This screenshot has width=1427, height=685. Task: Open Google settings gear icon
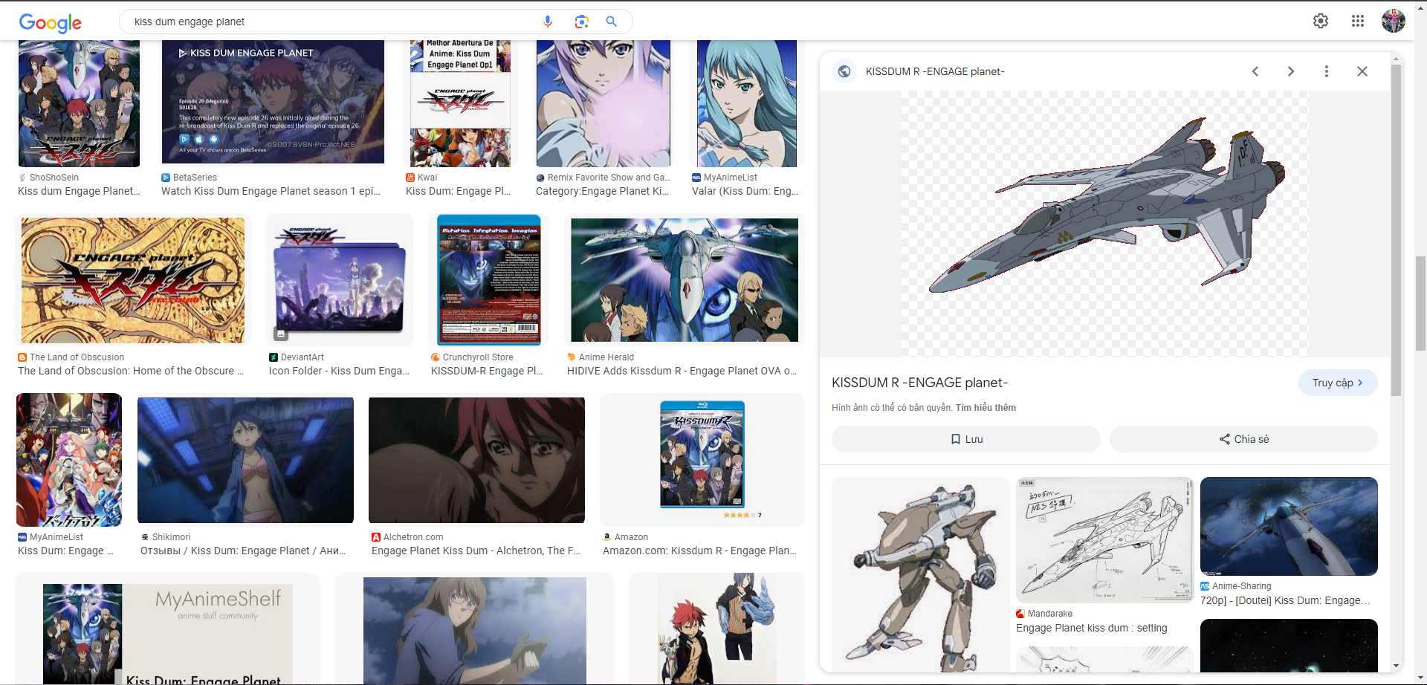[x=1320, y=21]
